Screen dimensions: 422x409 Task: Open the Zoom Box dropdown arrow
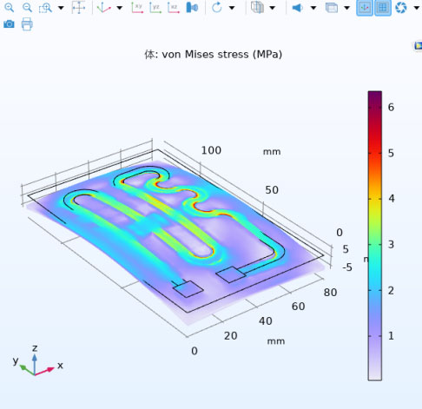(x=61, y=8)
